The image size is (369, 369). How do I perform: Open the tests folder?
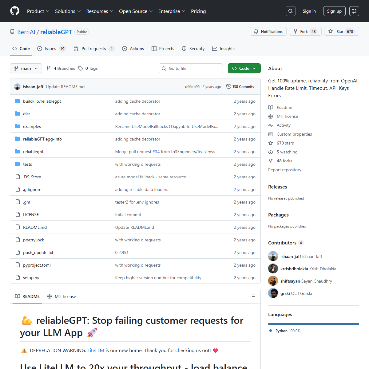[27, 164]
